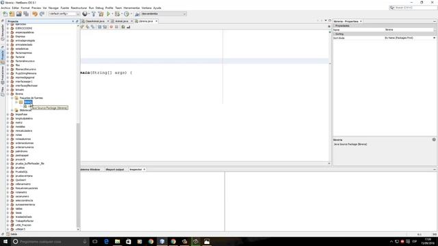Screen dimensions: 438x246
Task: Expand the Bibliotecas node
Action: click(x=12, y=110)
